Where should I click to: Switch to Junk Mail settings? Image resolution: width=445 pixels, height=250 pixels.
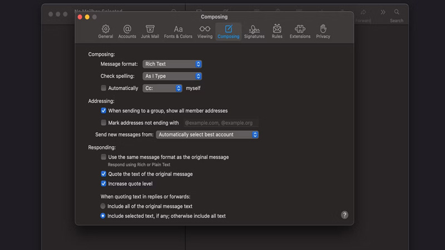click(x=150, y=31)
